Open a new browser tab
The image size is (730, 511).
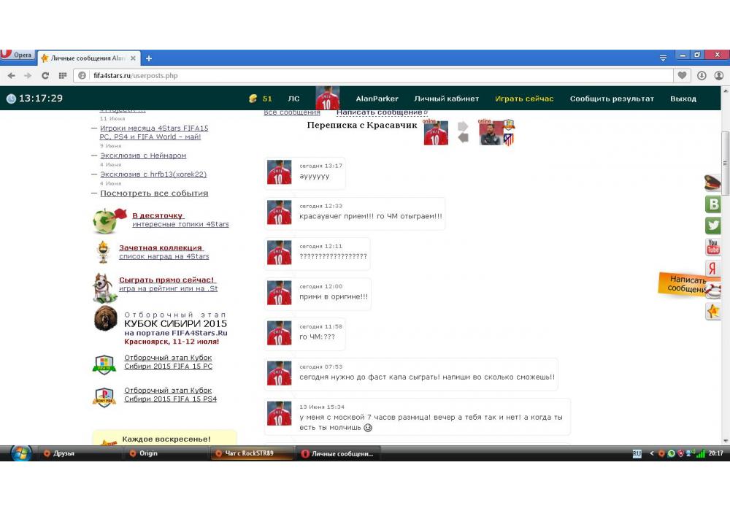point(149,58)
